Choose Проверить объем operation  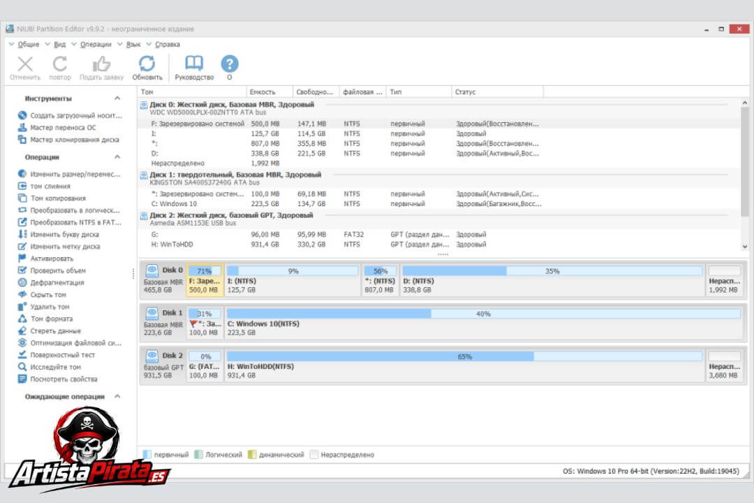(x=52, y=270)
